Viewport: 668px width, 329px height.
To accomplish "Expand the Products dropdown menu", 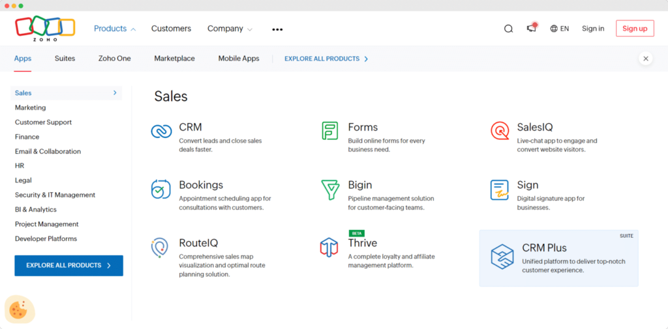I will (x=114, y=29).
